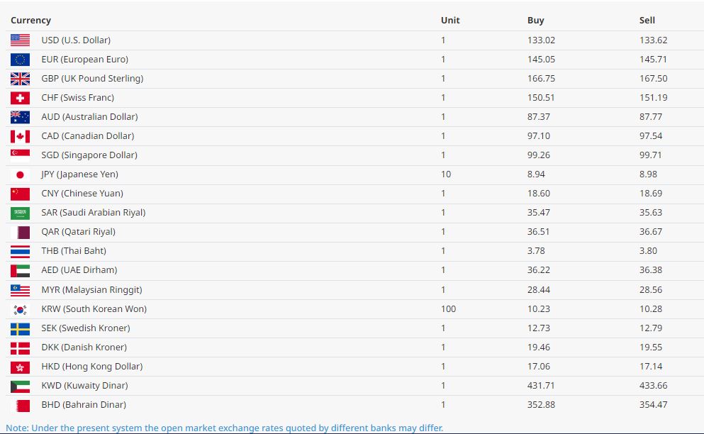Click the Buy column header
704x434 pixels.
535,21
